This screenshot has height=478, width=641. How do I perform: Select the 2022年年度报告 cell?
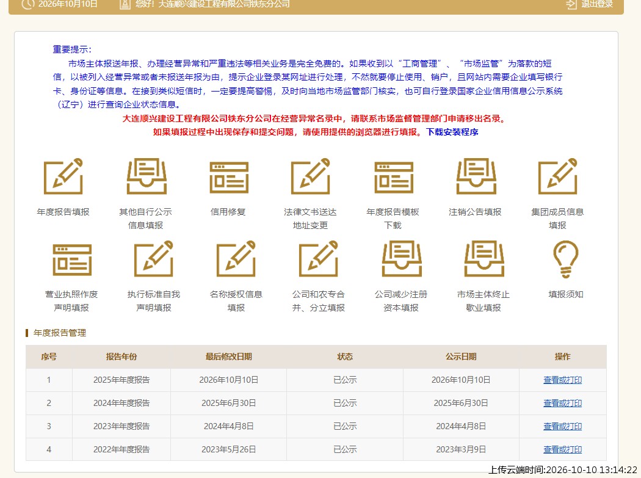click(x=121, y=450)
